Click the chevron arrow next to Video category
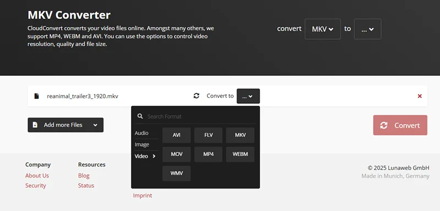440x211 pixels. point(154,157)
